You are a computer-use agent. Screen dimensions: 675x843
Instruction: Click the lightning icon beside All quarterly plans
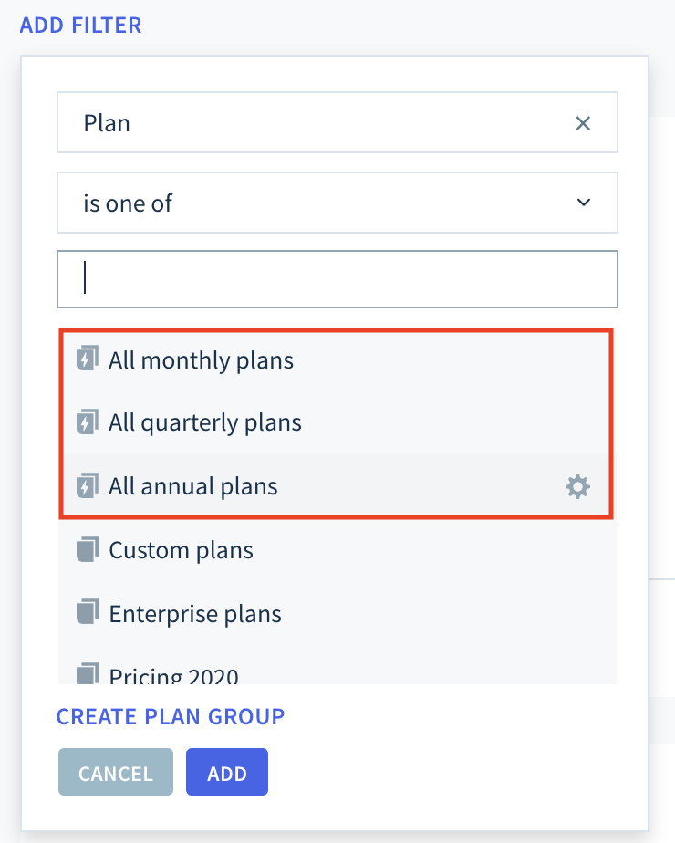(87, 421)
